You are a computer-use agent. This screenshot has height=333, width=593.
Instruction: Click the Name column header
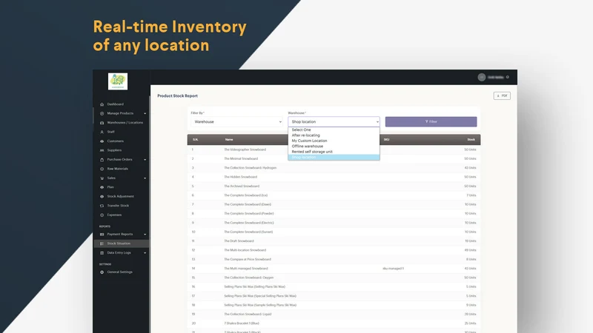pos(229,140)
